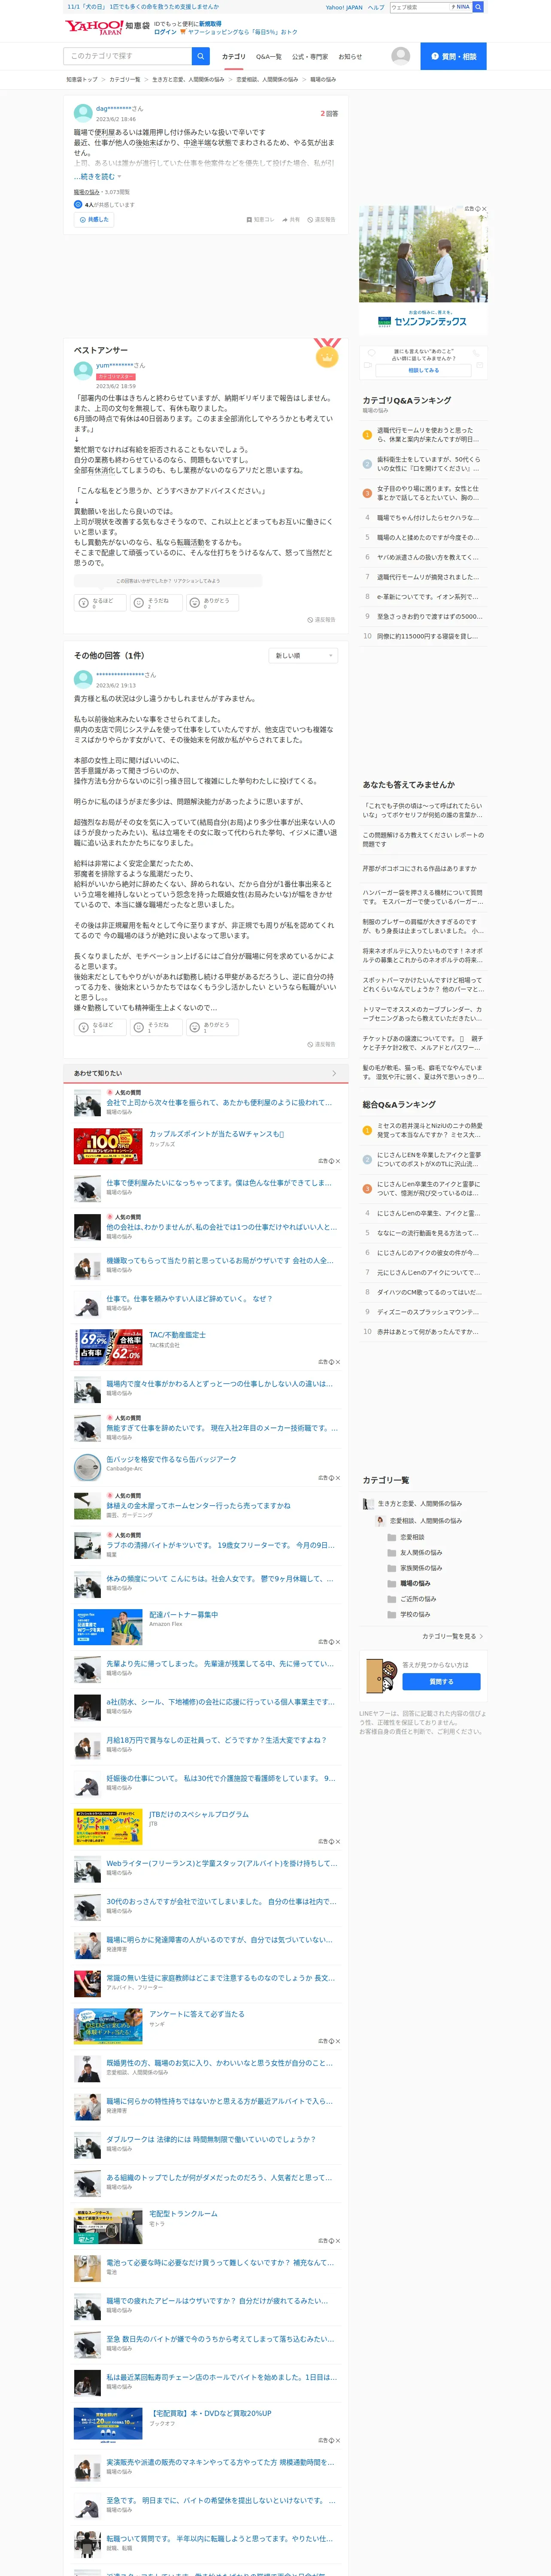The height and width of the screenshot is (2576, 551).
Task: Click the ウェブ検索 input field
Action: pyautogui.click(x=420, y=7)
